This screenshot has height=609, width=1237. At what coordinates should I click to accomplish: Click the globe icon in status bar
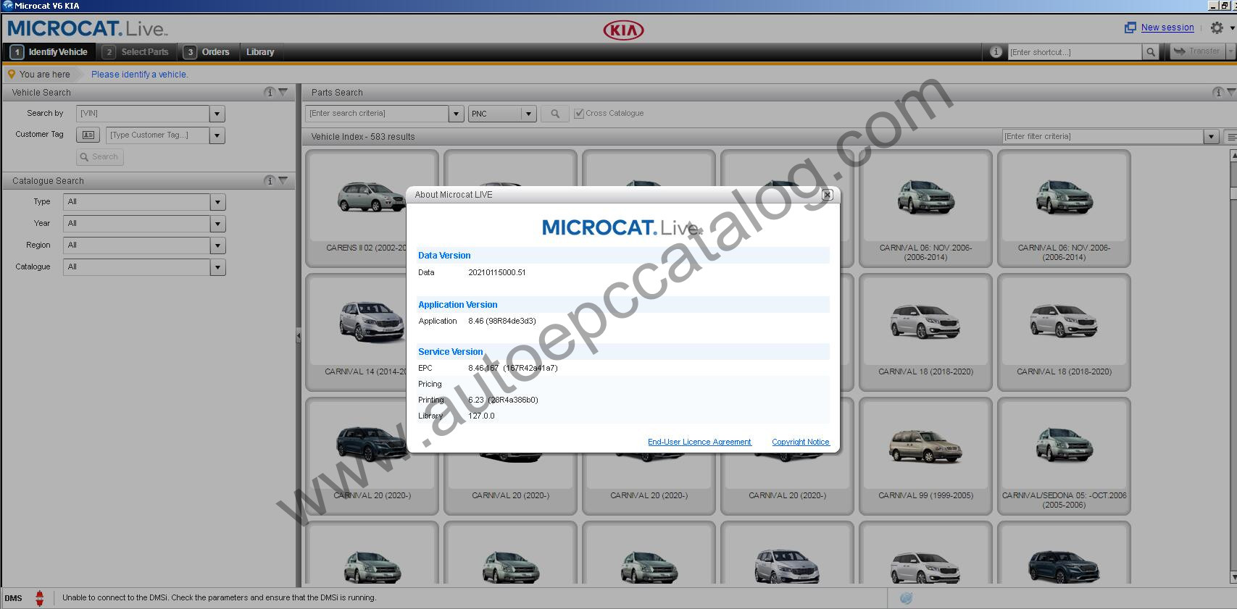pyautogui.click(x=906, y=598)
